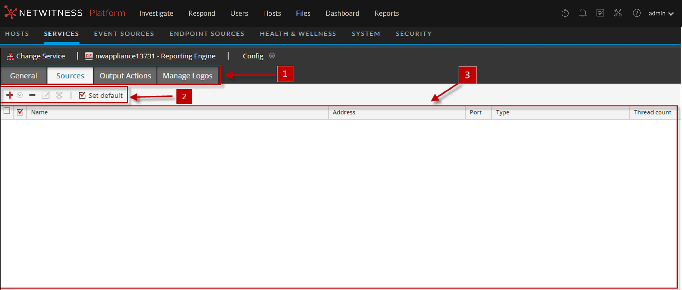This screenshot has width=682, height=290.
Task: Click the red plus add source icon
Action: click(9, 95)
